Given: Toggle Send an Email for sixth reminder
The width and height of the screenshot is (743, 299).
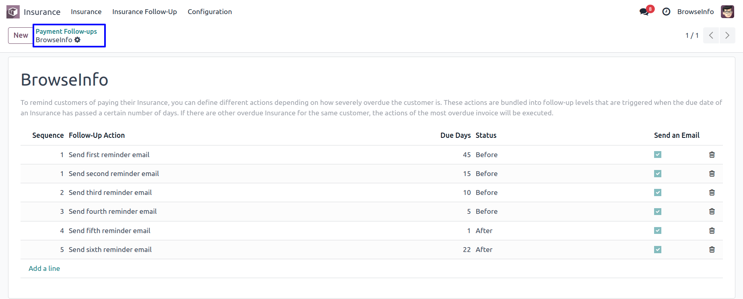Looking at the screenshot, I should [658, 250].
